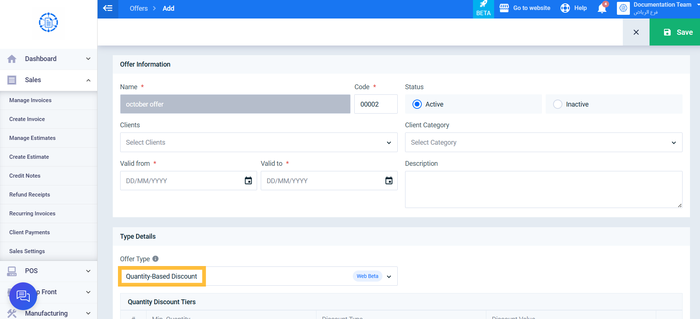Image resolution: width=700 pixels, height=319 pixels.
Task: Open the live chat bubble icon
Action: point(23,296)
